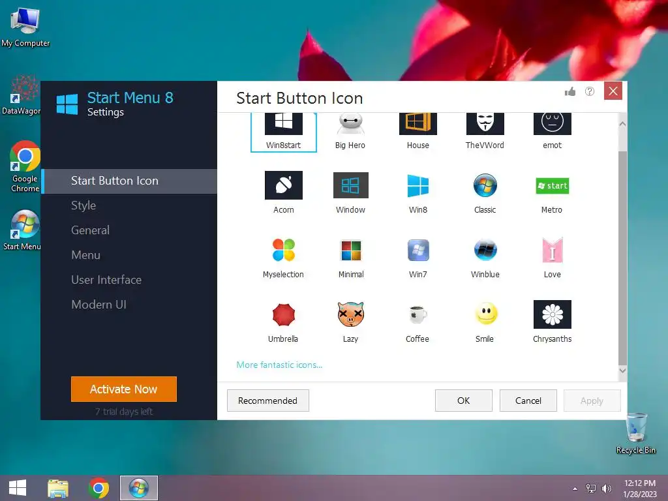Viewport: 668px width, 501px height.
Task: Launch Google Chrome from the taskbar
Action: pos(99,488)
